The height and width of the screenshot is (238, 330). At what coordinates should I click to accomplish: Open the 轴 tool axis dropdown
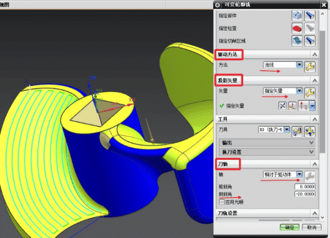point(300,174)
